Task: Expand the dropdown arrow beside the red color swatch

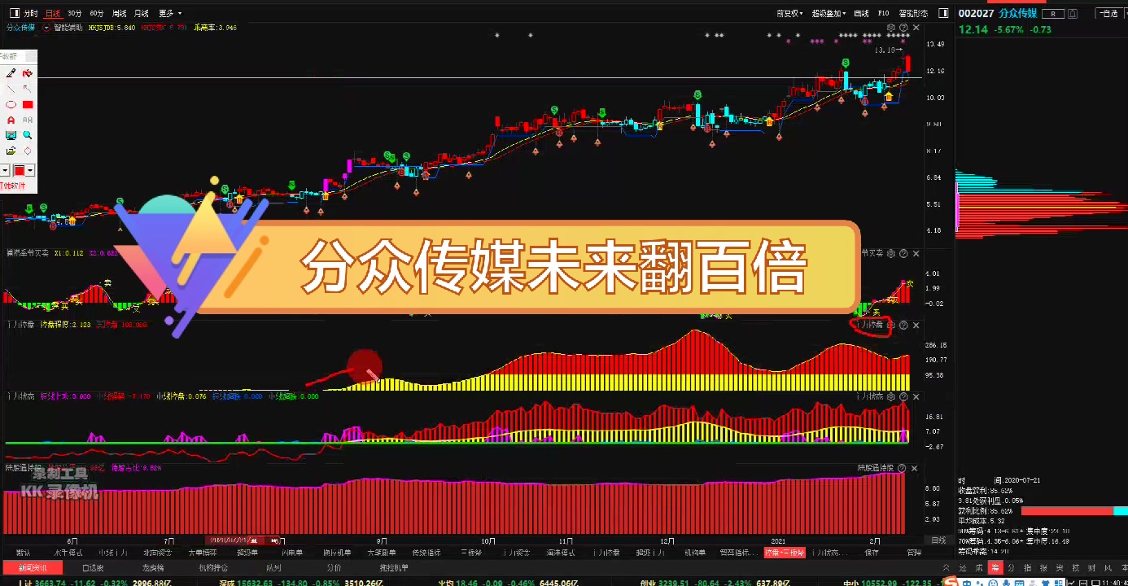Action: pyautogui.click(x=31, y=170)
